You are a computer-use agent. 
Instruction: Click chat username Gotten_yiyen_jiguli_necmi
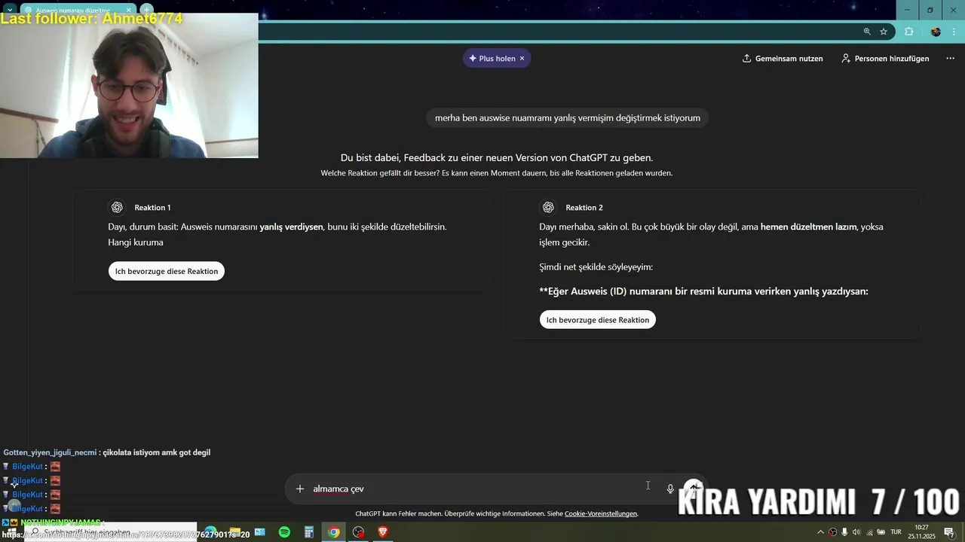tap(50, 452)
